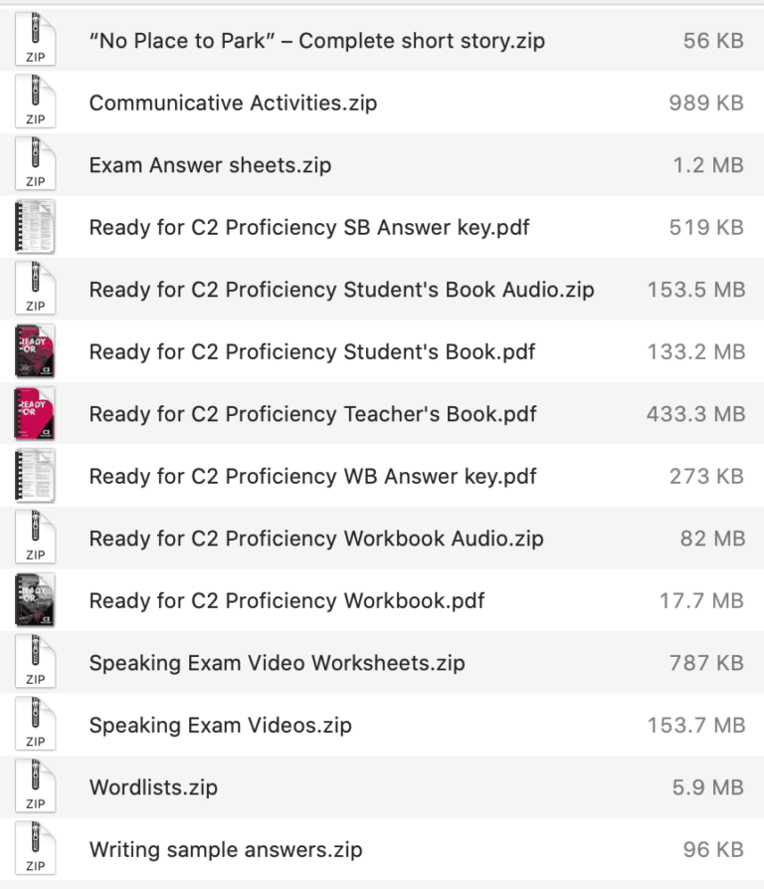This screenshot has width=764, height=889.
Task: Click the Student's Book Audio ZIP icon
Action: click(35, 290)
